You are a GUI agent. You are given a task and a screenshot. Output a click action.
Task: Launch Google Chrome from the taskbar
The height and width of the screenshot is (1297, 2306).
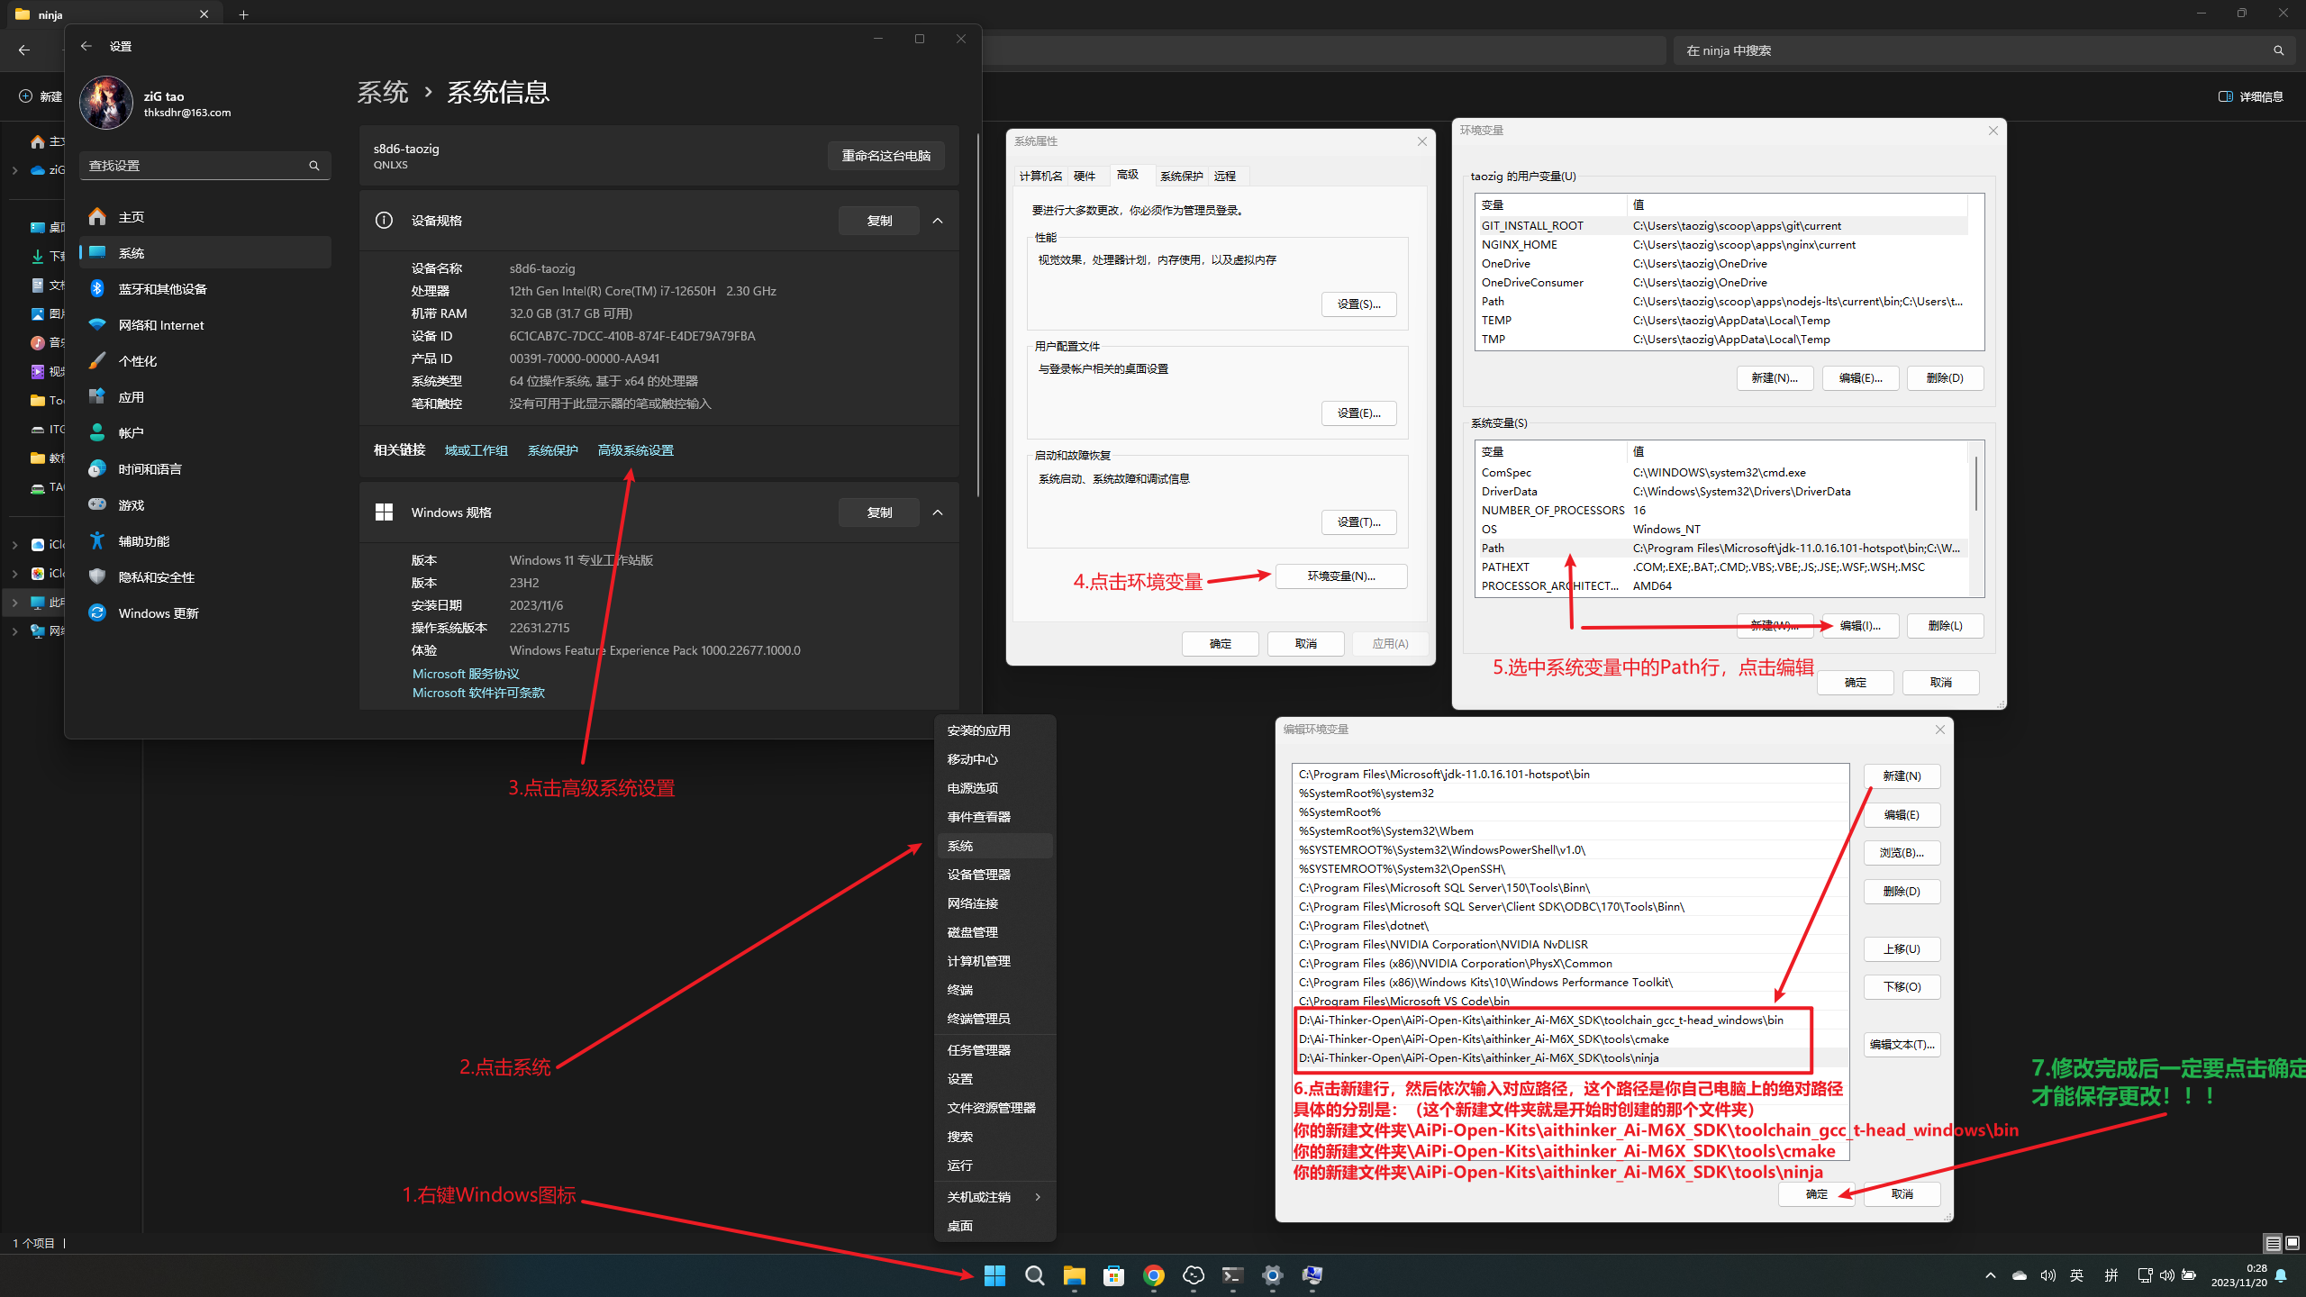1153,1275
